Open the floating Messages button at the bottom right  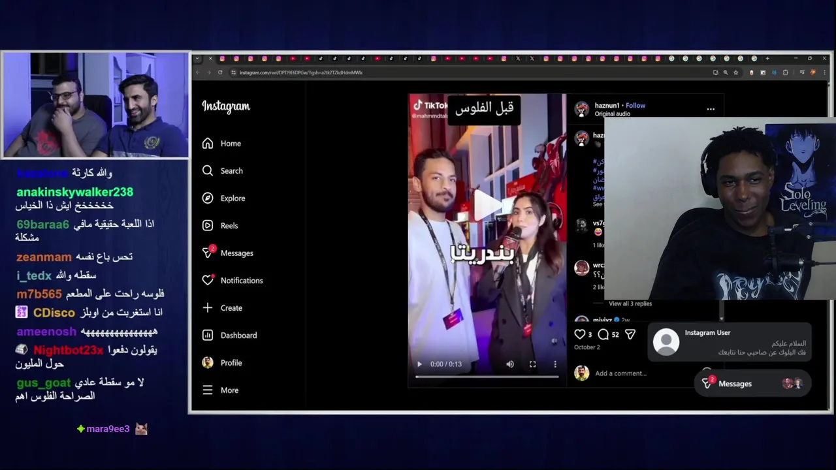click(753, 384)
